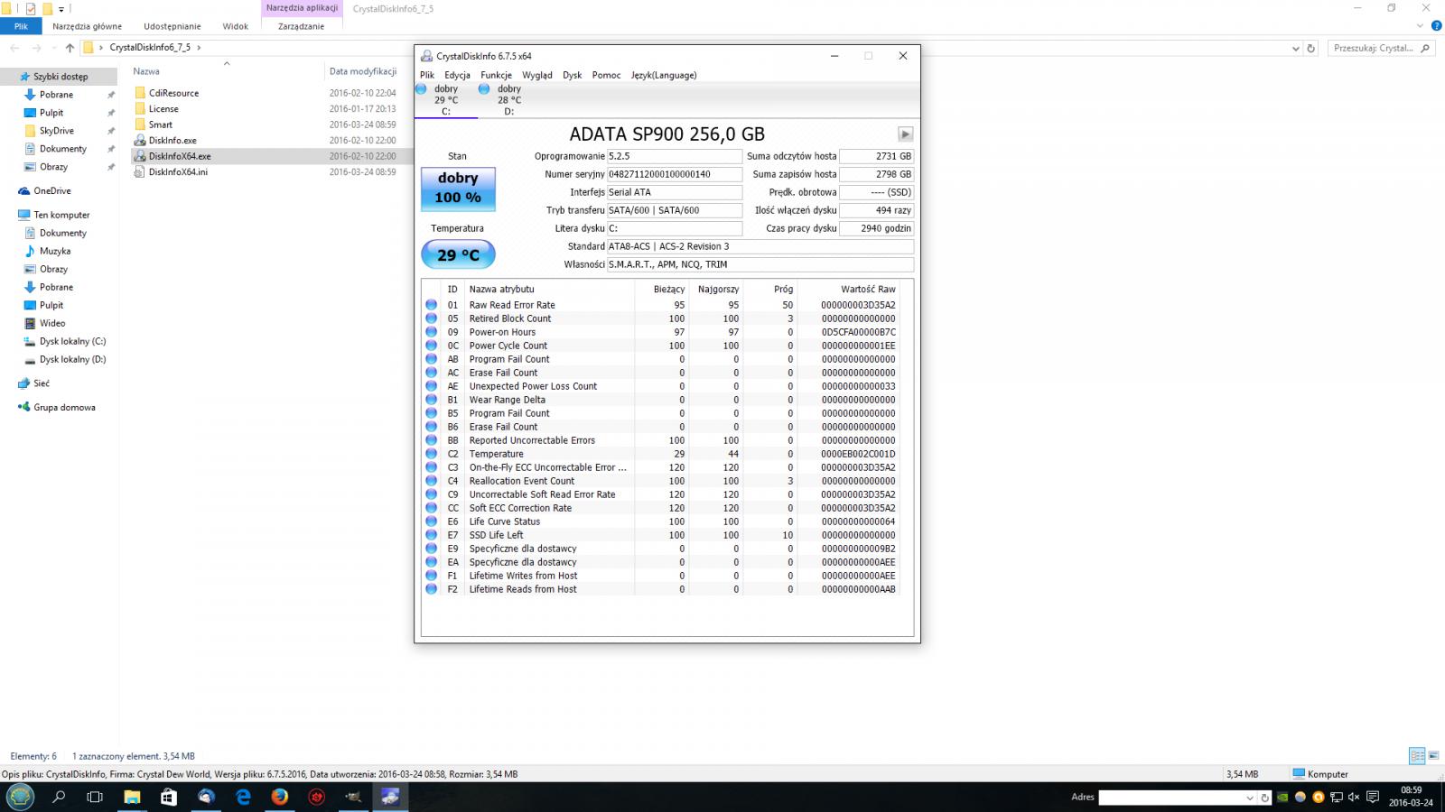Click the chevron after CrystalDiskInfo6_7_5 in breadcrumb
The height and width of the screenshot is (812, 1445).
pyautogui.click(x=199, y=48)
